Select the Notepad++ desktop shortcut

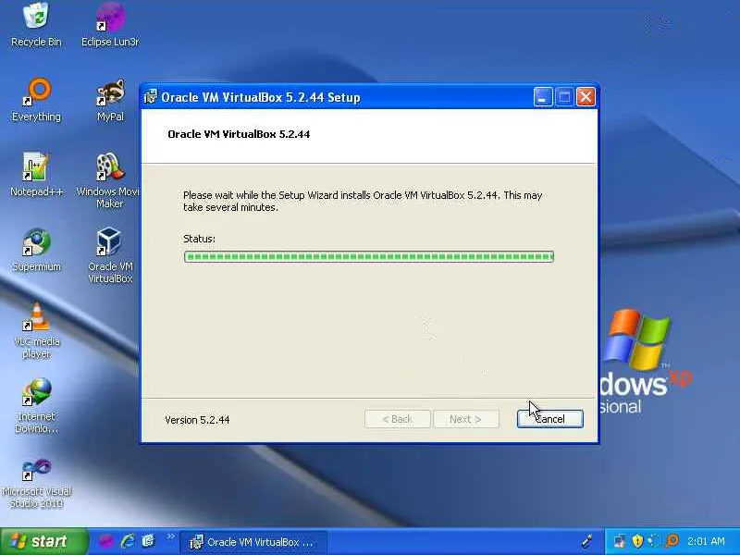coord(36,175)
